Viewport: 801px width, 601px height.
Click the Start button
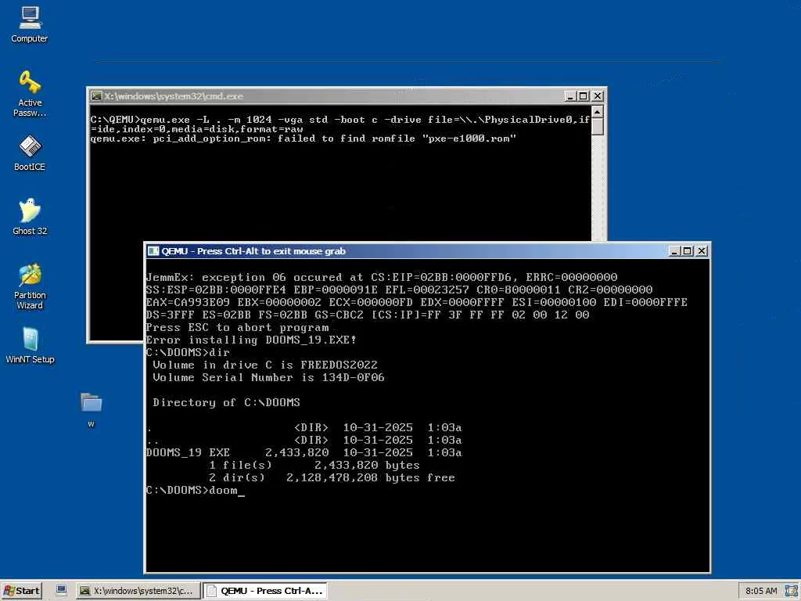pos(21,591)
